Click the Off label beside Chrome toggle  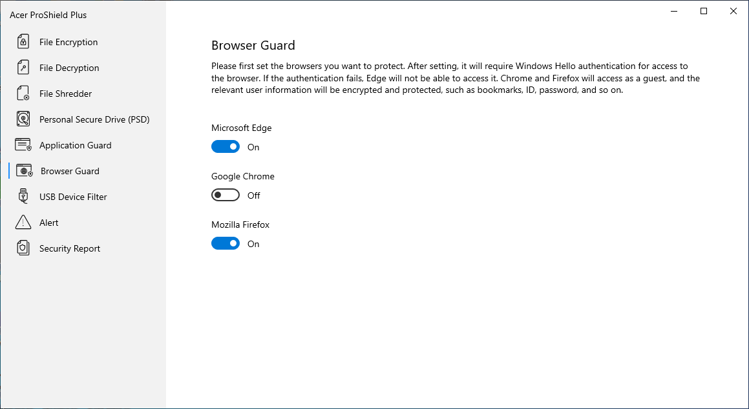point(253,195)
